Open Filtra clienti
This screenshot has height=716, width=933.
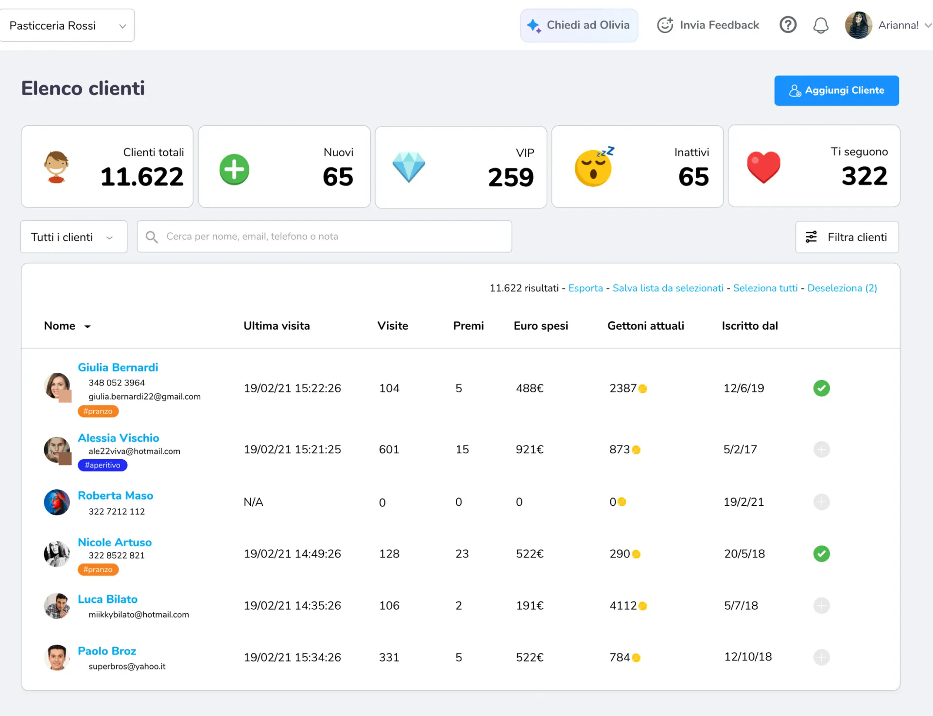pyautogui.click(x=847, y=237)
